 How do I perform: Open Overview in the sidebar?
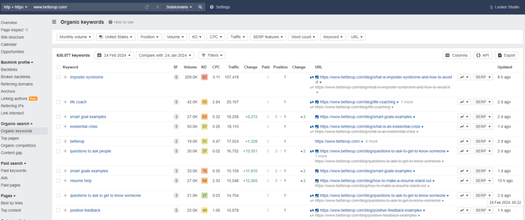point(9,23)
